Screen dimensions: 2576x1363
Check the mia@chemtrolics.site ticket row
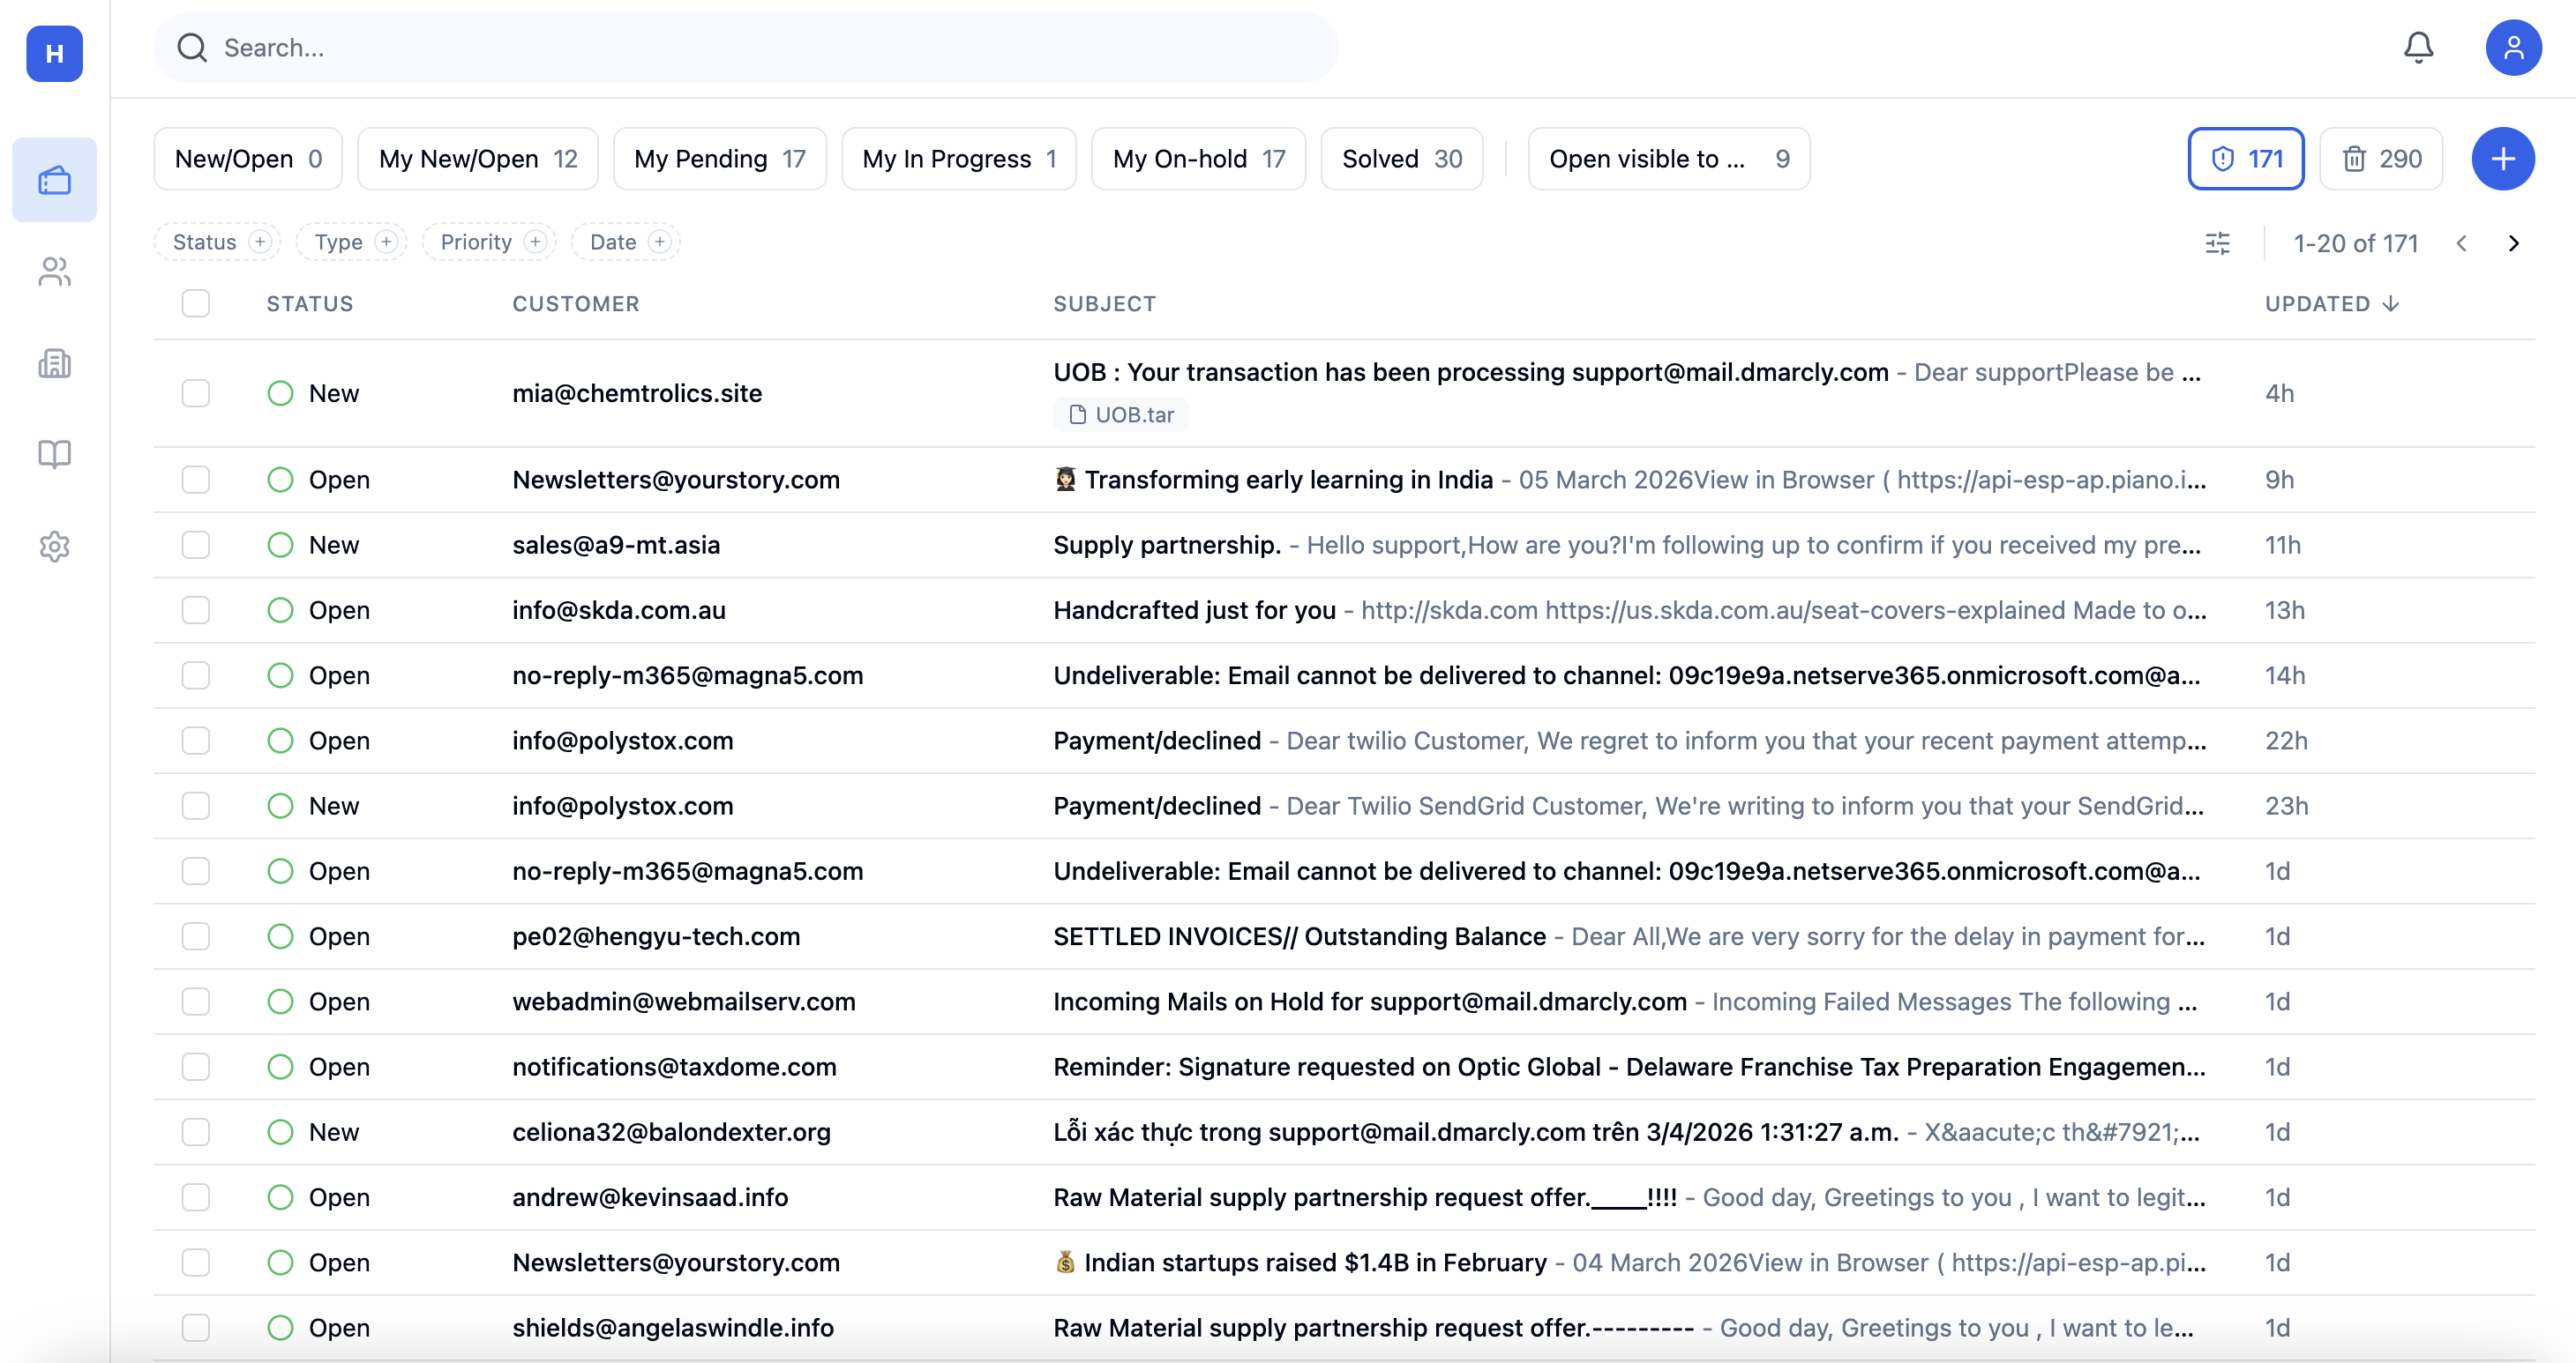point(196,392)
